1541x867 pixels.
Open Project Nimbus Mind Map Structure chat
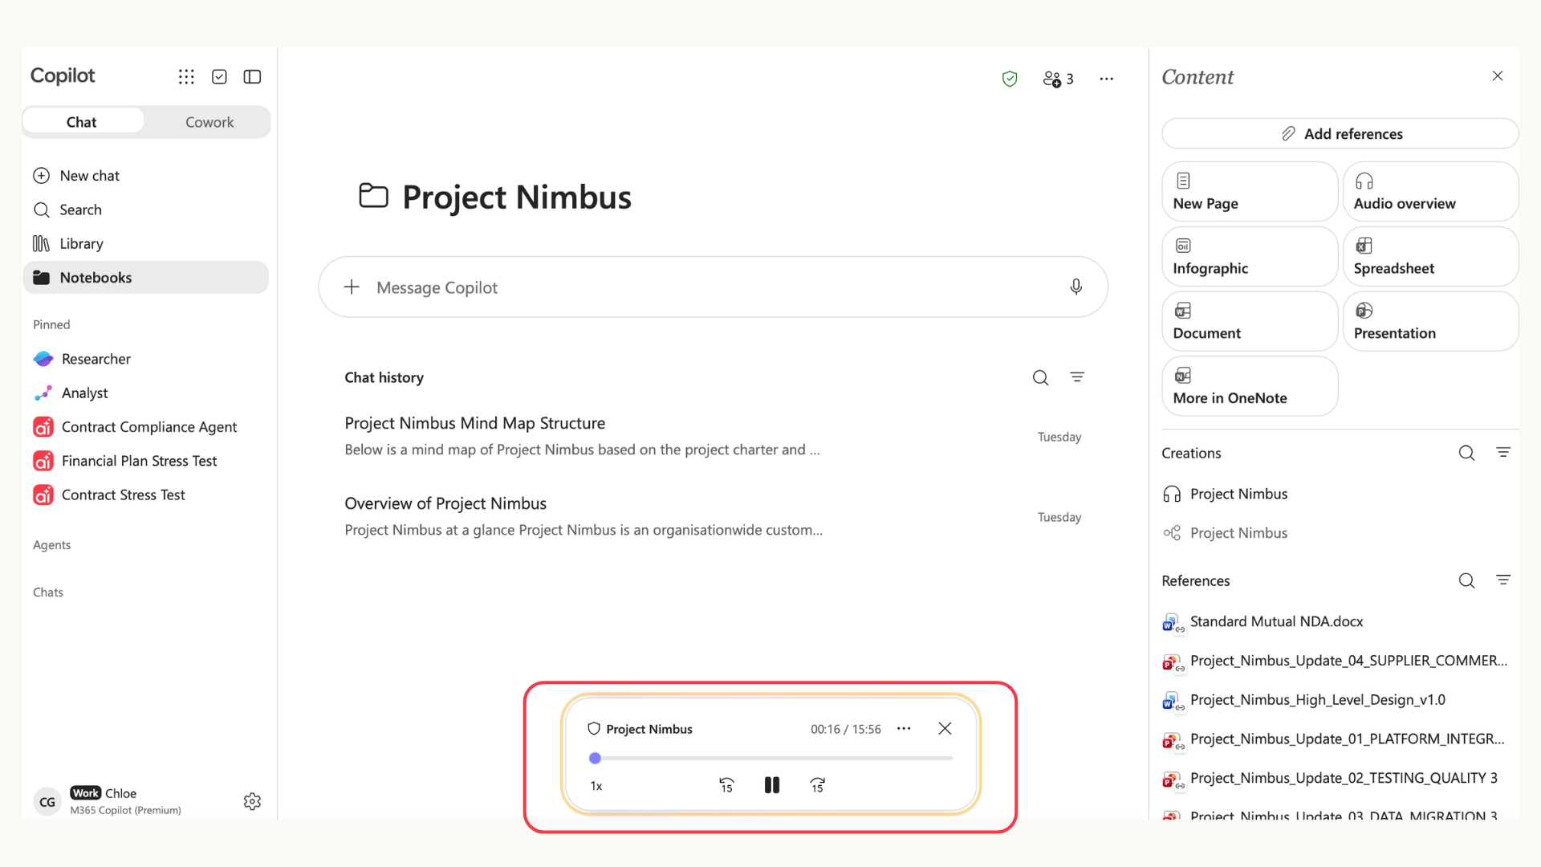(713, 437)
